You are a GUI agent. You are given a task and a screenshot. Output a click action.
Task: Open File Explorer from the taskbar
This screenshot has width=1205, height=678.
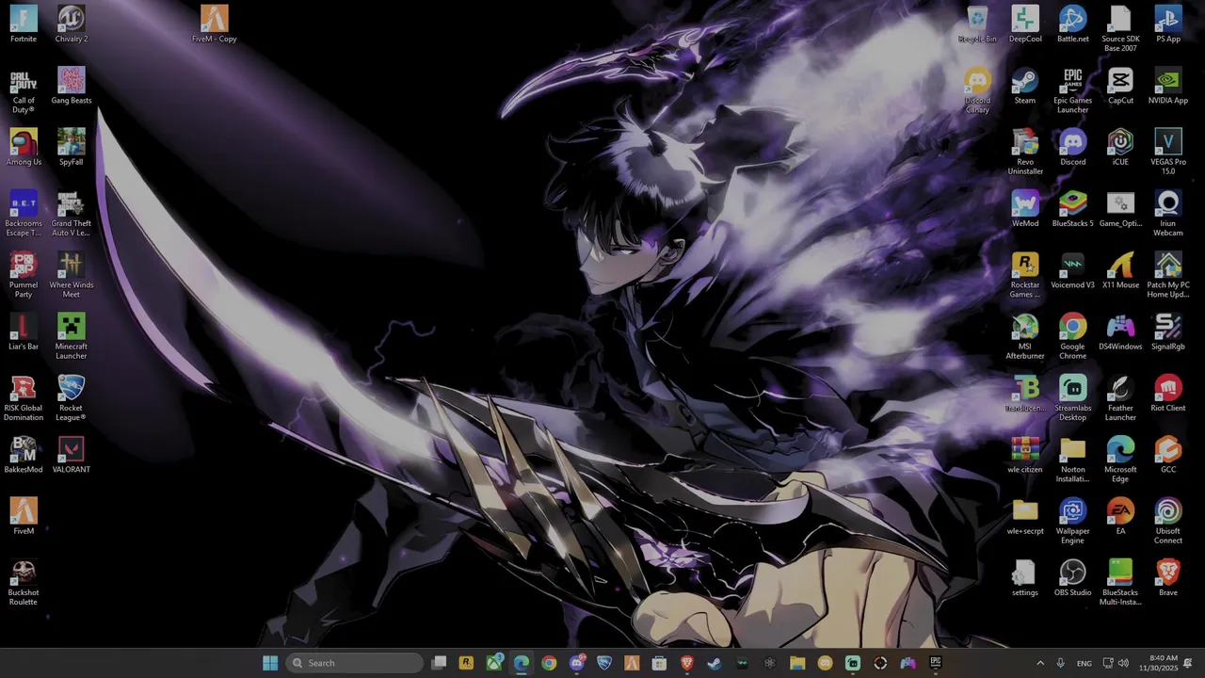pyautogui.click(x=797, y=663)
